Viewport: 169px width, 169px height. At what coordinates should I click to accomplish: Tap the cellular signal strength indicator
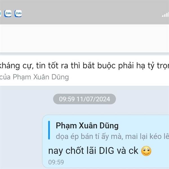tap(166, 15)
